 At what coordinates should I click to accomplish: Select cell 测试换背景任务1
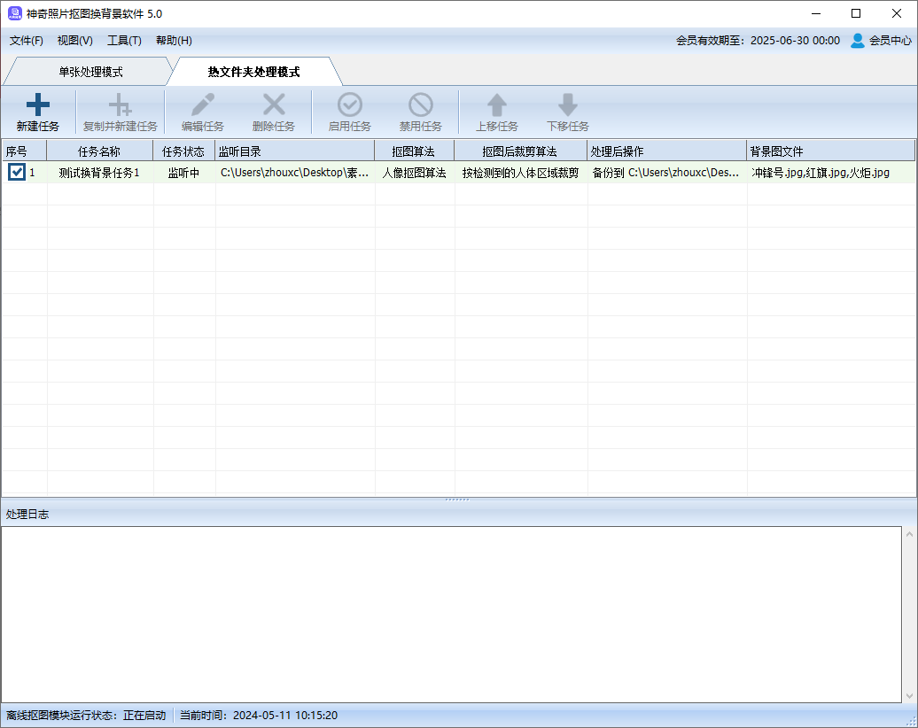(99, 173)
